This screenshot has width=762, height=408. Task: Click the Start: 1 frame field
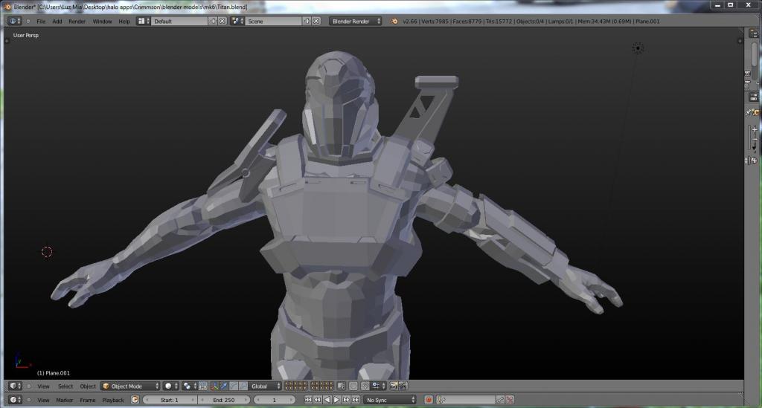pos(170,400)
